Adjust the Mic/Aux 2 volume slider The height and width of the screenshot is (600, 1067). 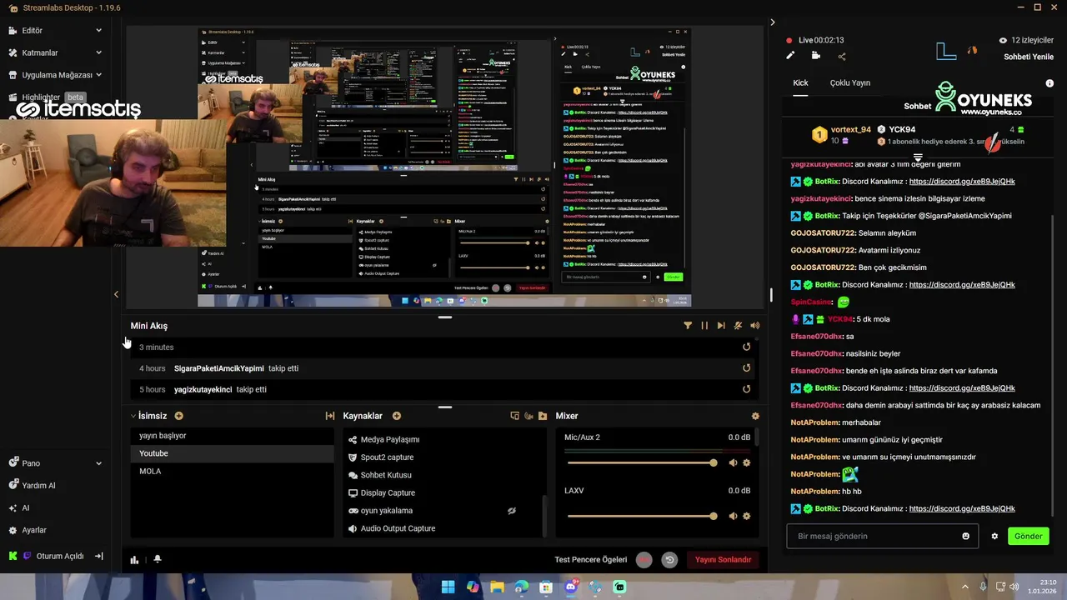[x=642, y=462]
